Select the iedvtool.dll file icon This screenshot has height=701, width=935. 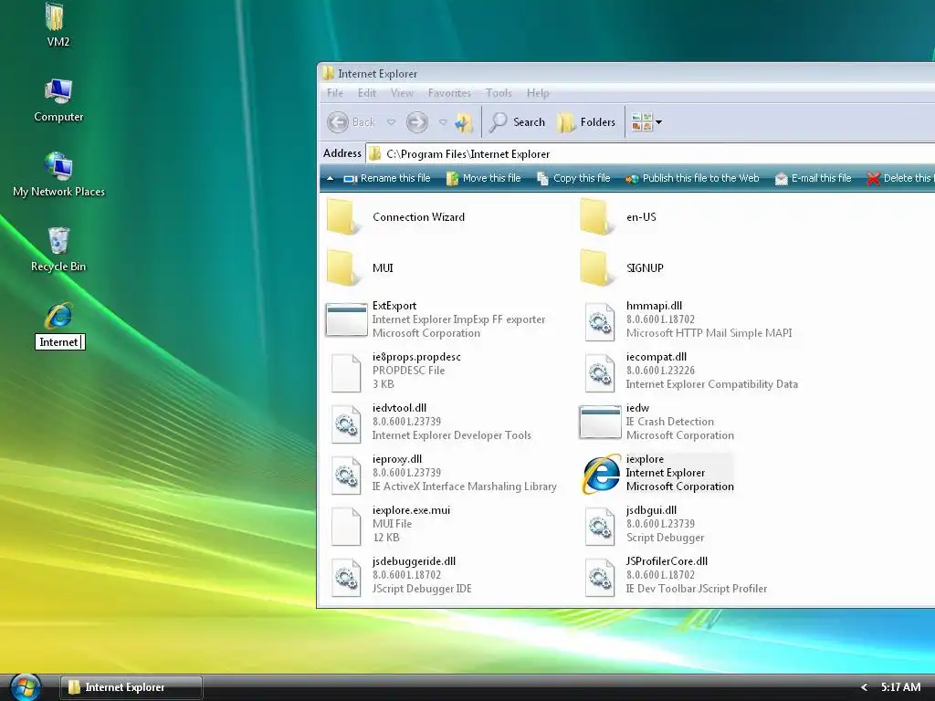(346, 424)
